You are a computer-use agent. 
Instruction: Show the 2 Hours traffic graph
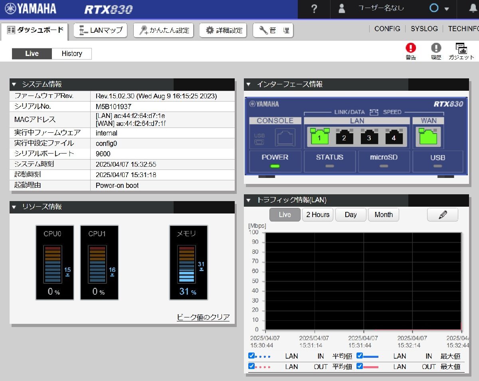[x=318, y=215]
